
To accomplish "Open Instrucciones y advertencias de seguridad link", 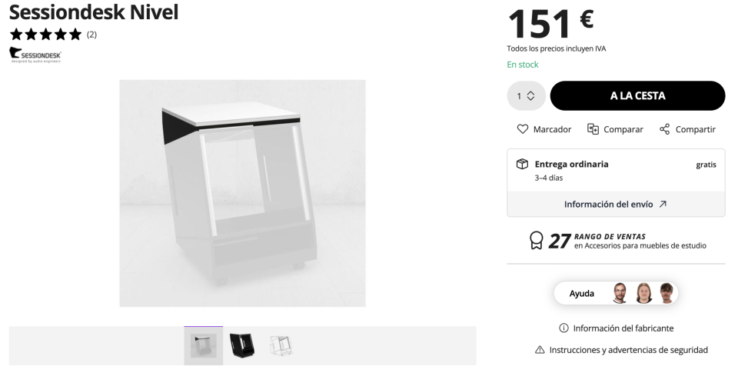I will (x=628, y=350).
